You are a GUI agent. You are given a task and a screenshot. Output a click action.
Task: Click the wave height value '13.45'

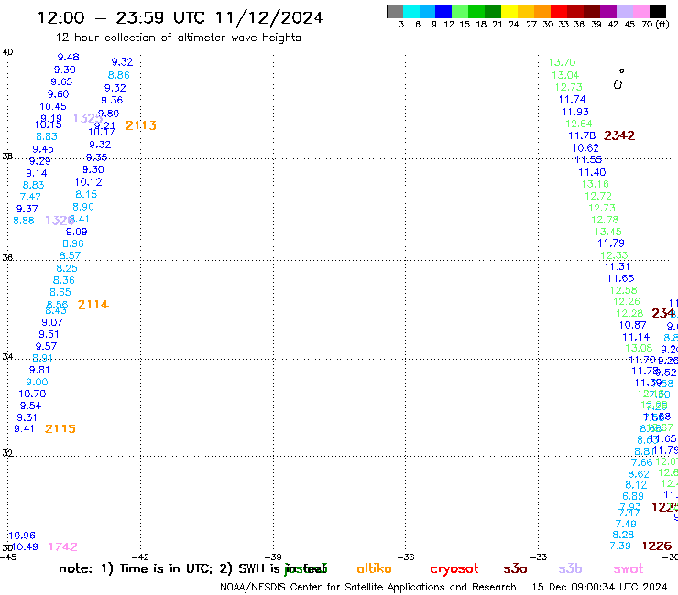(x=608, y=232)
